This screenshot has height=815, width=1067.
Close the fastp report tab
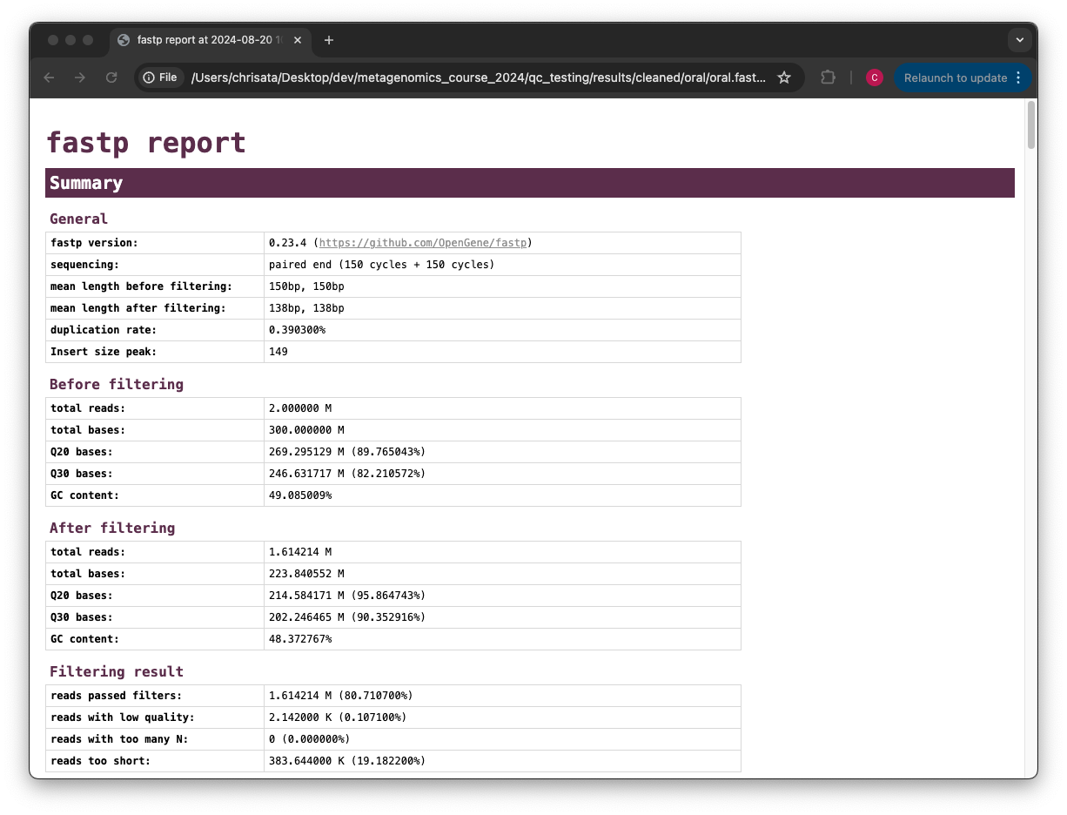(x=298, y=40)
